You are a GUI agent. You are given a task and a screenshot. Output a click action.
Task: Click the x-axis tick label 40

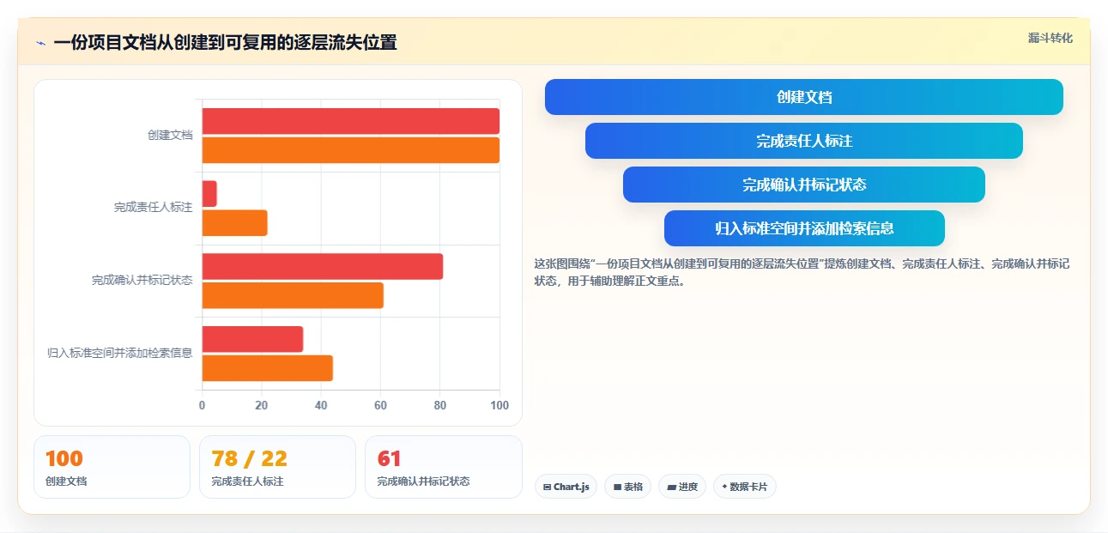click(x=321, y=405)
